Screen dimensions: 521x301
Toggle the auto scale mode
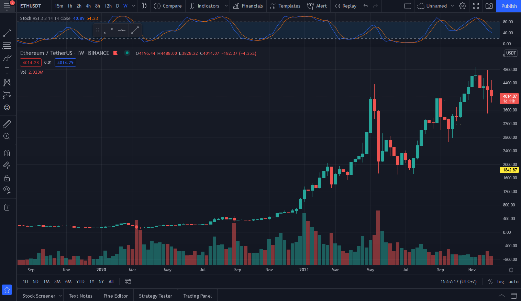click(x=513, y=281)
